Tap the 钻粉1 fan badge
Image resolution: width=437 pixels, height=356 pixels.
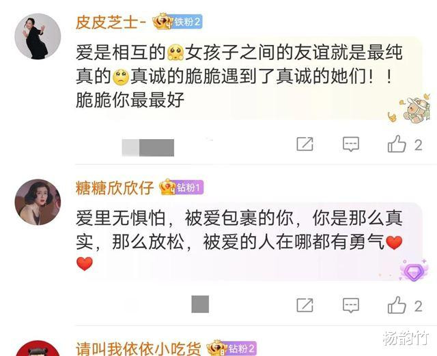tap(189, 188)
